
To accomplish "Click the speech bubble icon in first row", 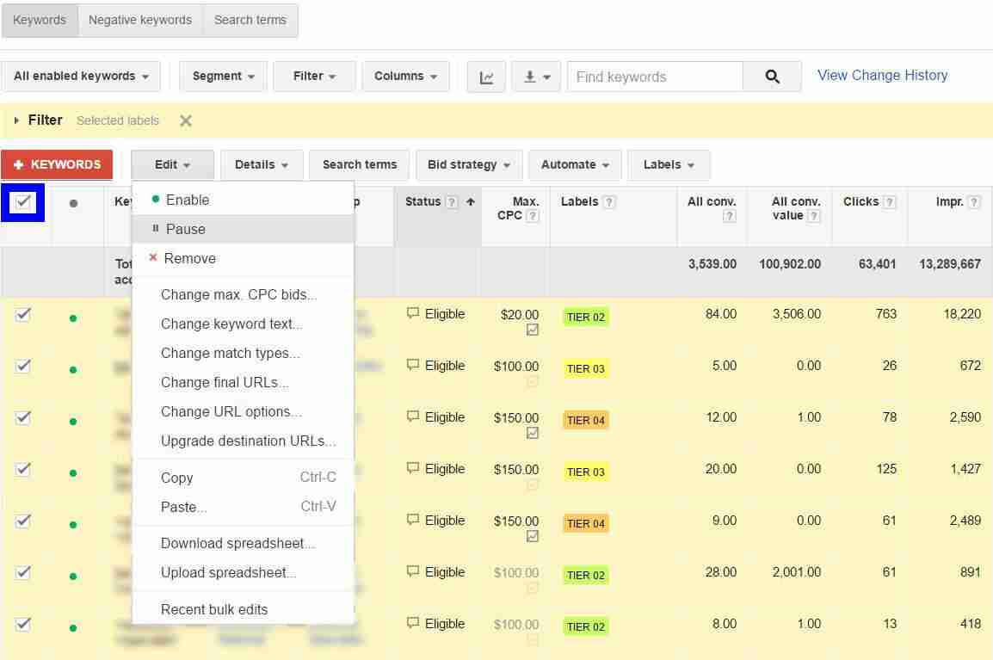I will coord(413,314).
